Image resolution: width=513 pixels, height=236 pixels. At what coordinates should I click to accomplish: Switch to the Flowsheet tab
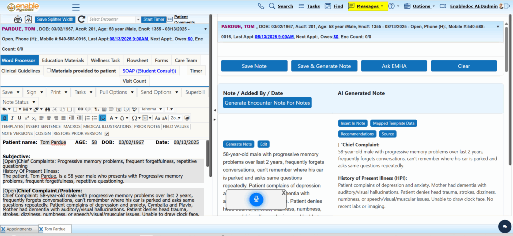[137, 60]
